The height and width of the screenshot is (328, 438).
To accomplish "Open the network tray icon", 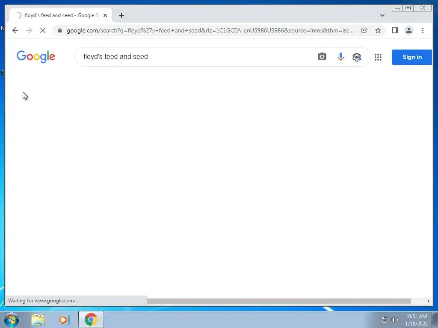I will 385,320.
